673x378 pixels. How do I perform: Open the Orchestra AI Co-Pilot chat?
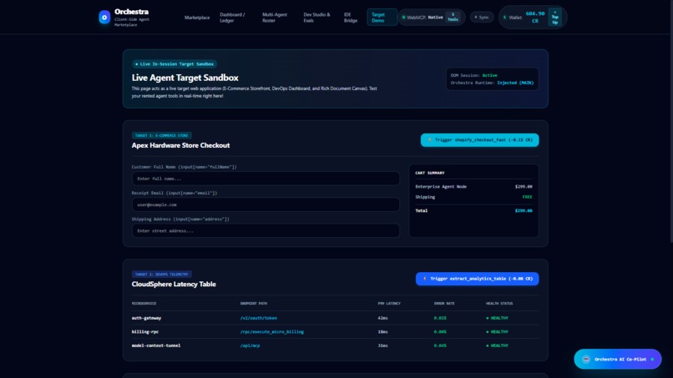coord(618,359)
